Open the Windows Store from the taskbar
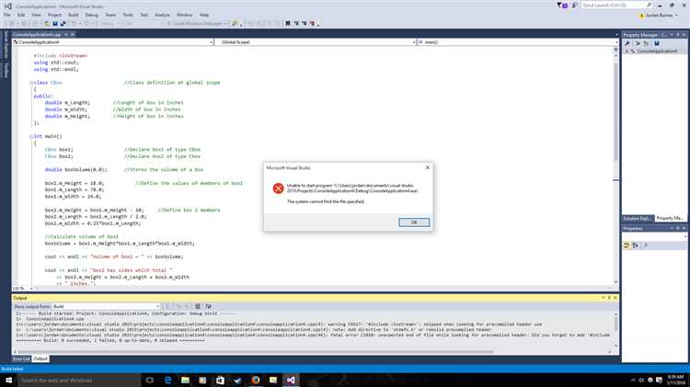690x387 pixels. (x=221, y=380)
